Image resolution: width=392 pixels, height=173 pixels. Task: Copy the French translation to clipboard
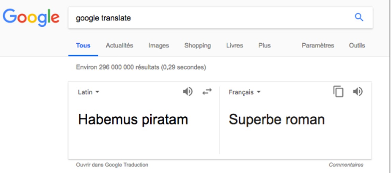(338, 91)
